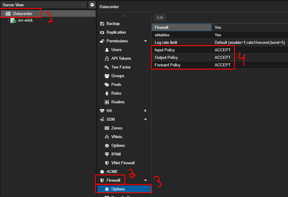Image resolution: width=288 pixels, height=197 pixels.
Task: Open the ACME menu item
Action: click(x=124, y=172)
